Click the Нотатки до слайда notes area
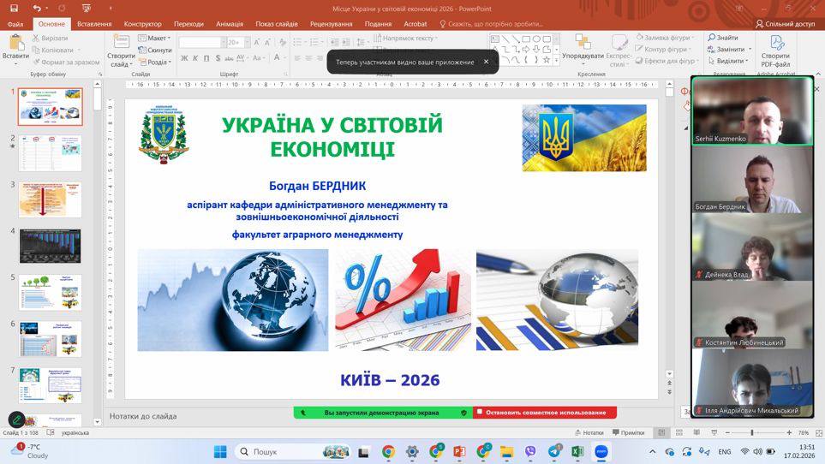 143,416
